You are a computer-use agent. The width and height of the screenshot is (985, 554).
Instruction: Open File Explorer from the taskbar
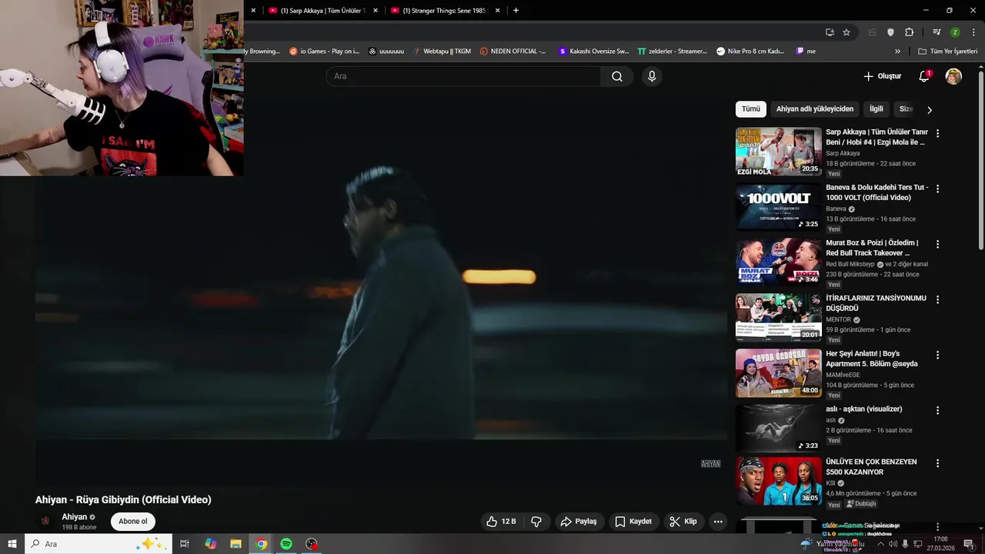point(236,544)
